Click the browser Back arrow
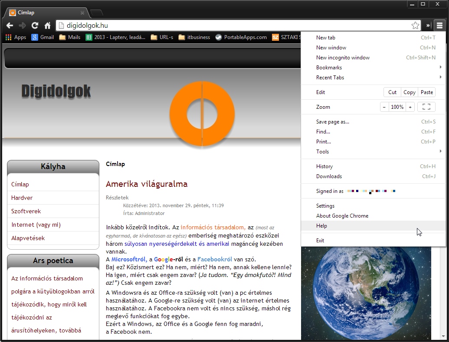Viewport: 449px width, 342px height. pyautogui.click(x=10, y=26)
